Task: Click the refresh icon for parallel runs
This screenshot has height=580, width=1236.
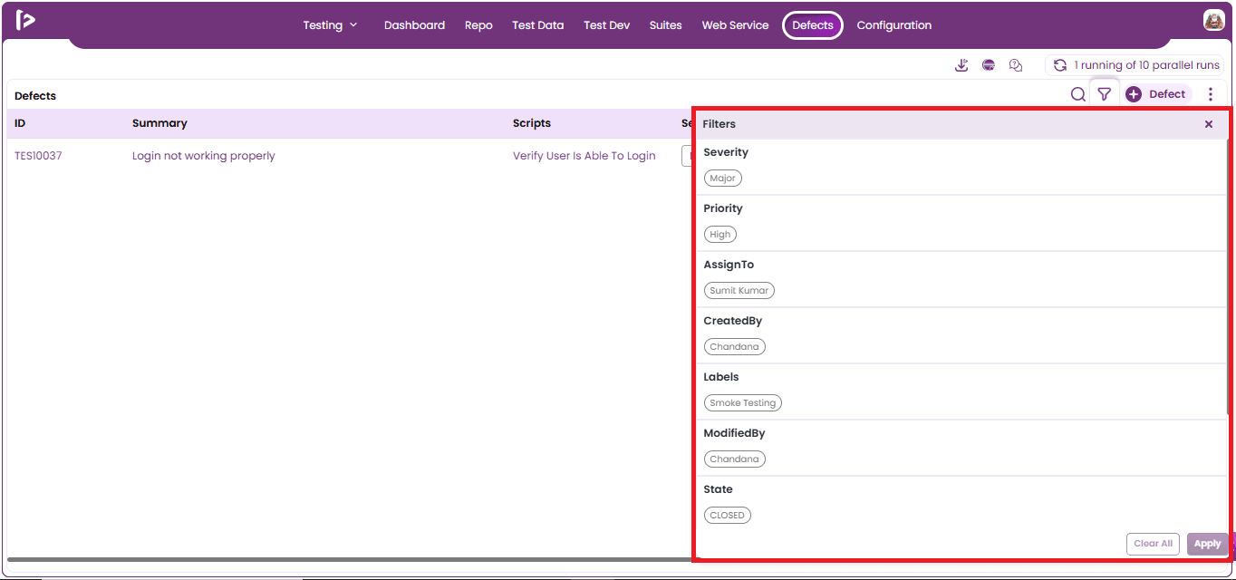Action: pyautogui.click(x=1059, y=65)
